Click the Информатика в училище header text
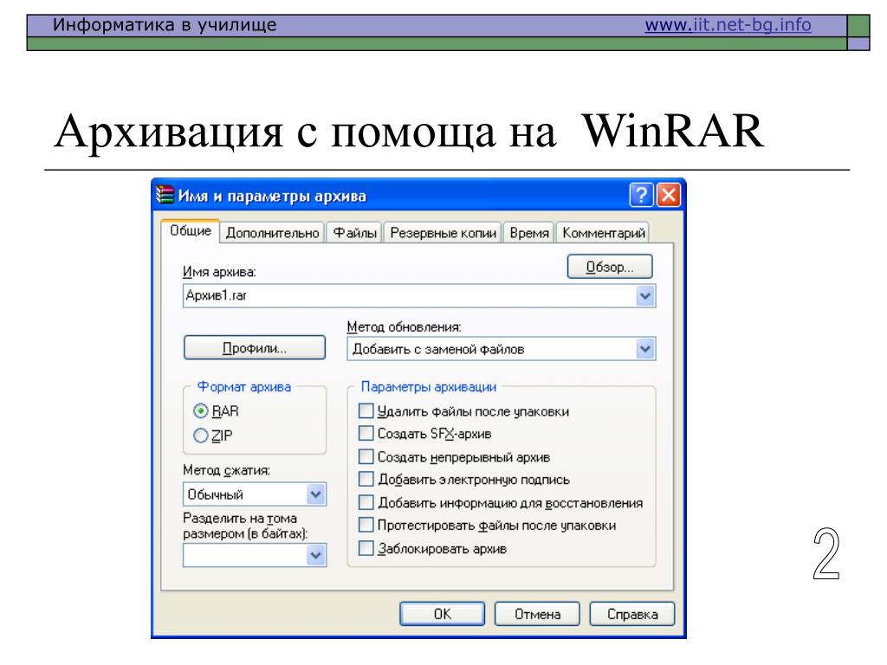The width and height of the screenshot is (887, 665). [x=165, y=25]
